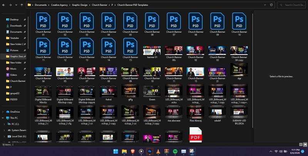308x156 pixels.
Task: Open the Windows Start menu
Action: (x=116, y=151)
